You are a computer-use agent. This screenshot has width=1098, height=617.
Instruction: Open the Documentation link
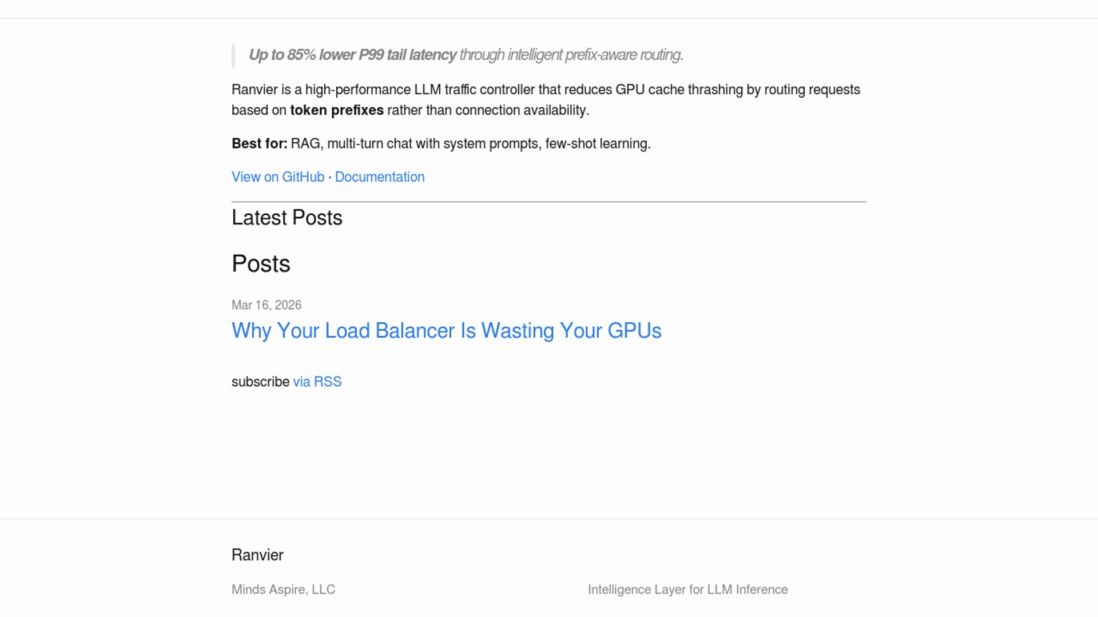(380, 177)
